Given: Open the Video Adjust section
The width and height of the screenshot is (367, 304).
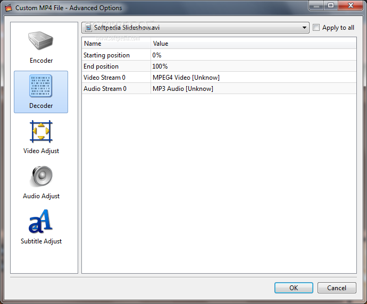Looking at the screenshot, I should tap(41, 138).
